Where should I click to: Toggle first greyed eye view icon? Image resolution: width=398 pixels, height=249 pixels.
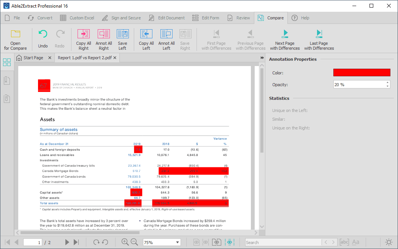(197, 243)
